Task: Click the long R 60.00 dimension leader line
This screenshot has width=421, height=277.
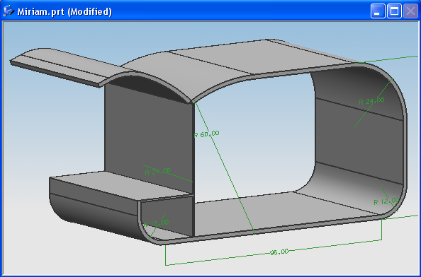Action: [x=225, y=168]
